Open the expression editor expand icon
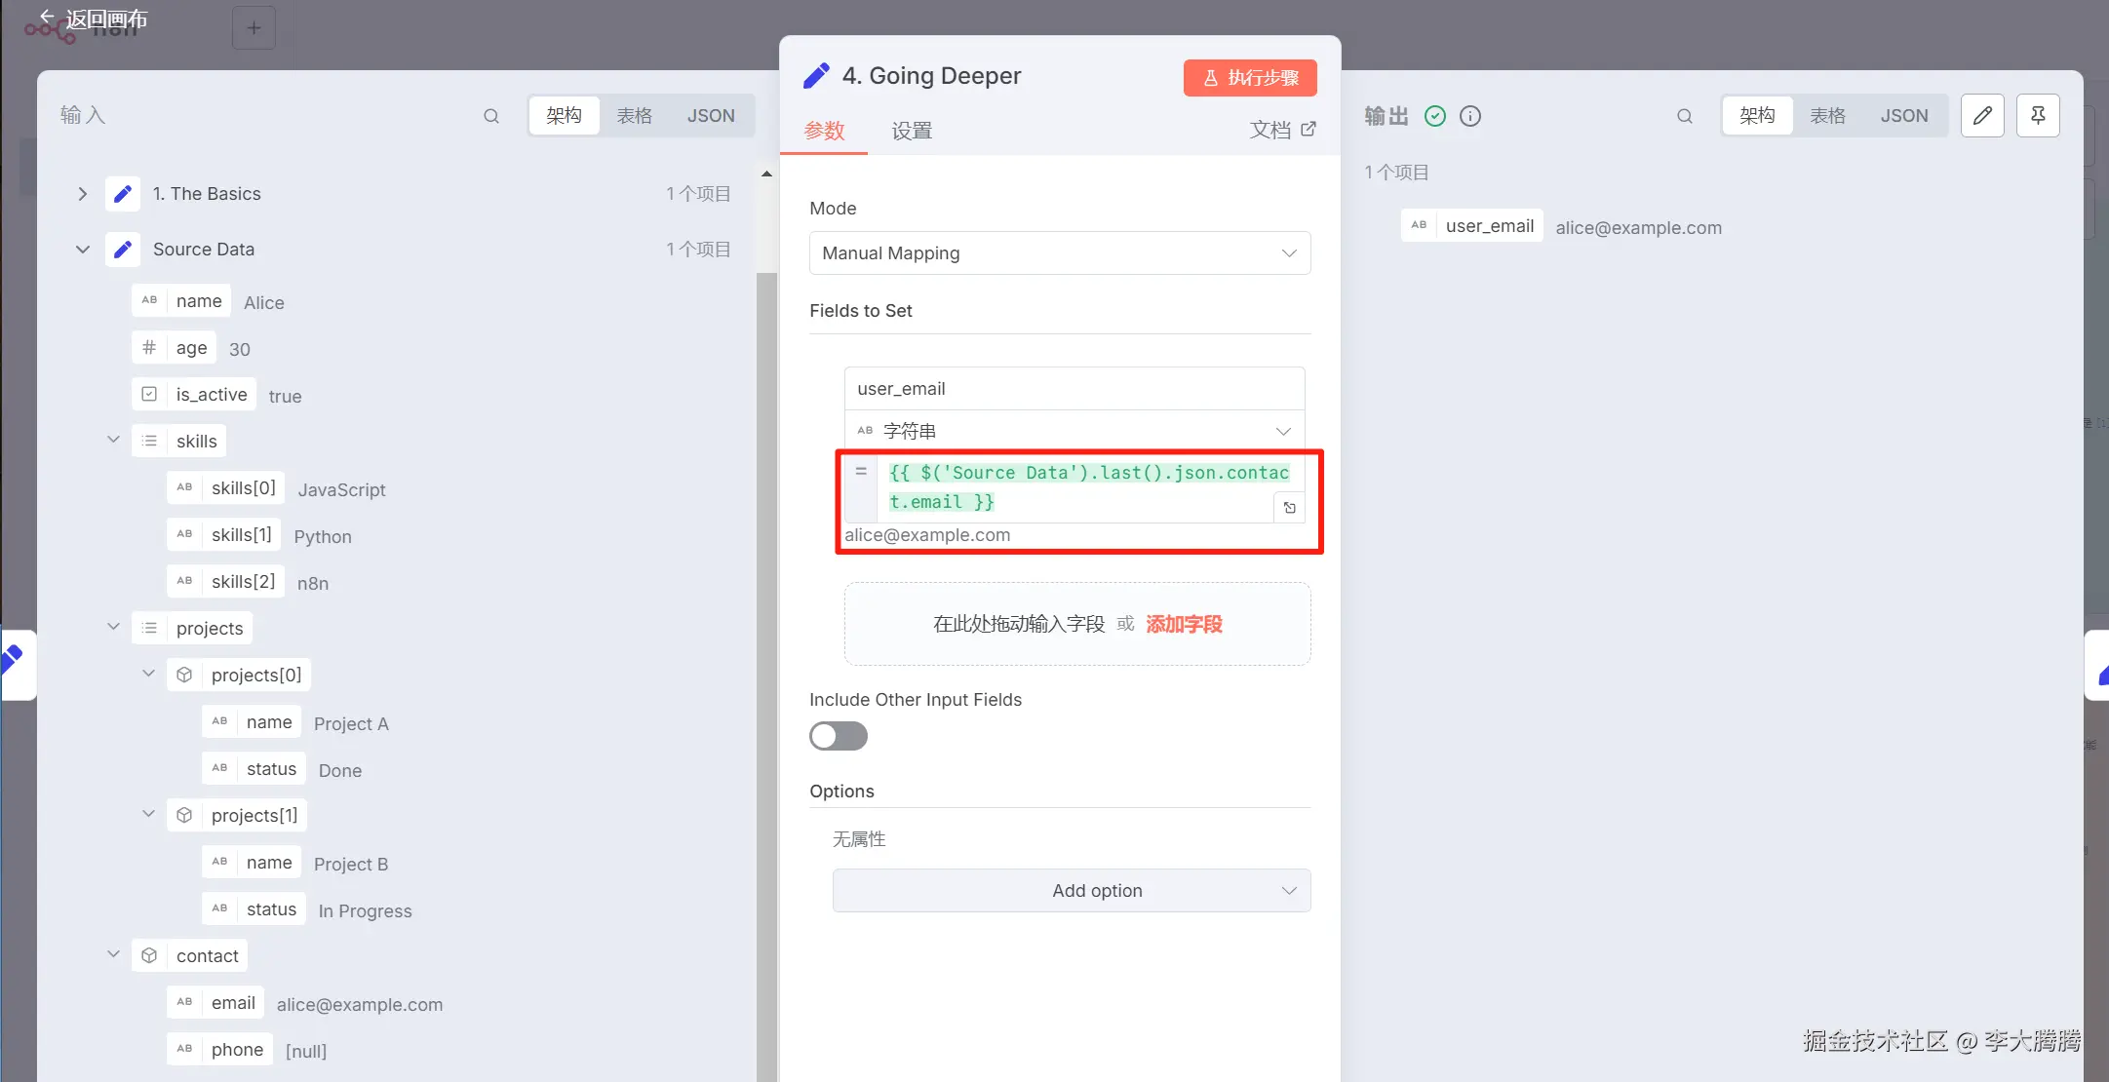Image resolution: width=2109 pixels, height=1082 pixels. 1289,508
